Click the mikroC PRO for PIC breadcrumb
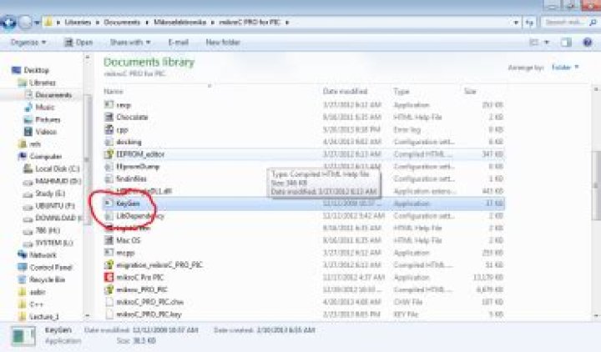 tap(249, 23)
